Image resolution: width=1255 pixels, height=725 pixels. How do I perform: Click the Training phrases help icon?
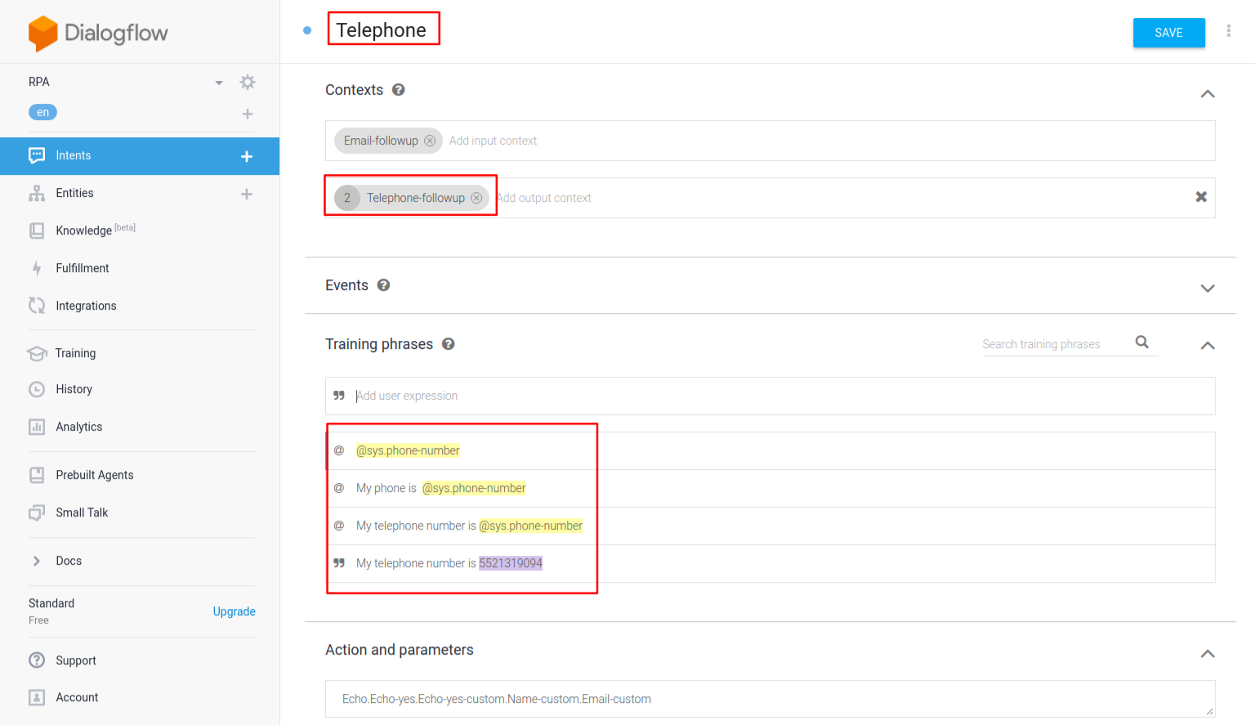click(x=449, y=344)
